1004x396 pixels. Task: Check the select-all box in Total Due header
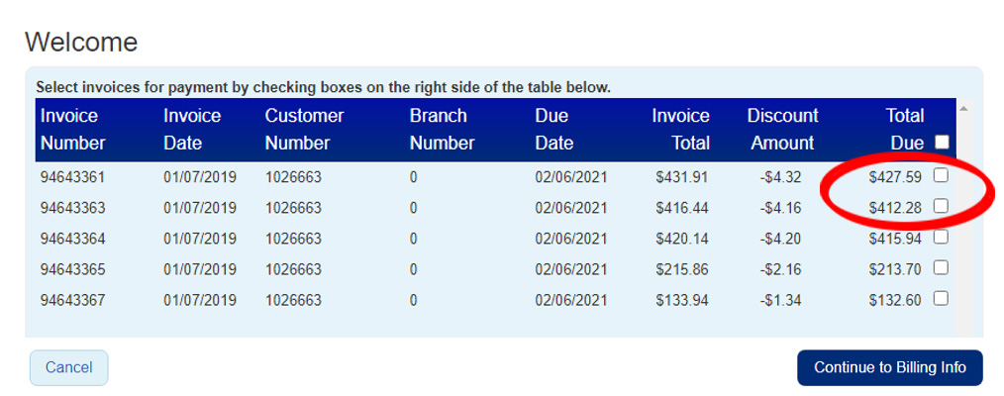click(x=941, y=143)
